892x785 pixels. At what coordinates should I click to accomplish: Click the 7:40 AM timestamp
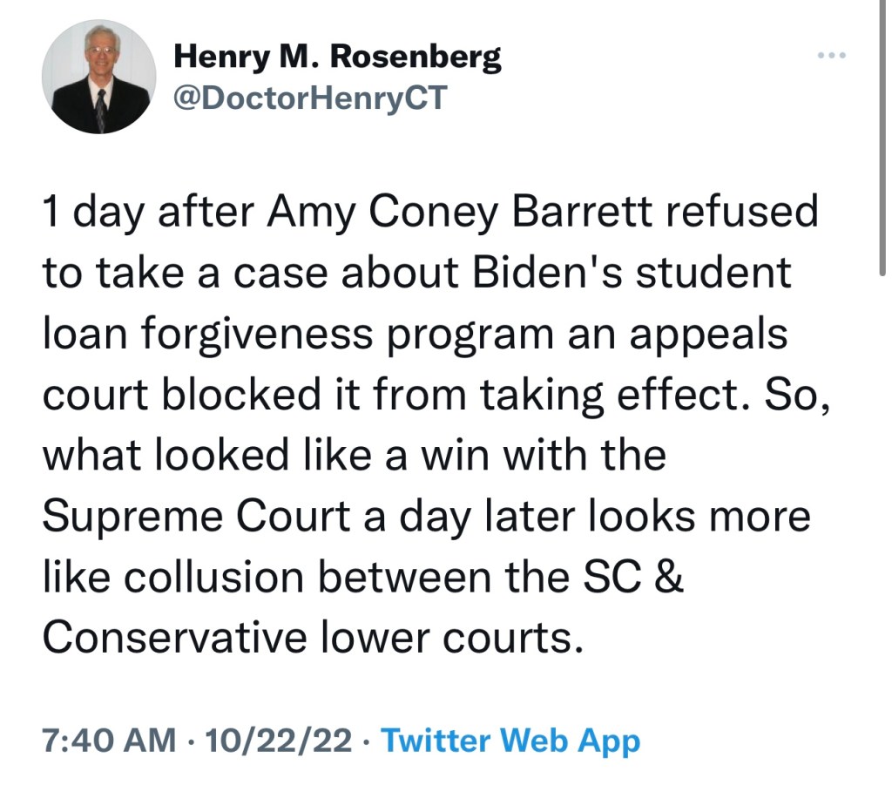click(108, 741)
